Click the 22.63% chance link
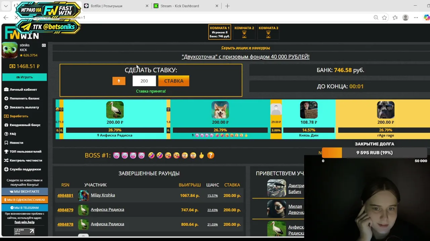The width and height of the screenshot is (430, 241). (x=212, y=210)
